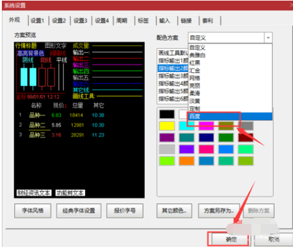Select the 网格 scheme option
293x247 pixels.
point(230,78)
